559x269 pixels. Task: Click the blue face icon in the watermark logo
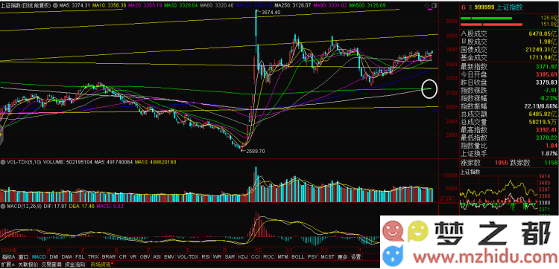point(392,256)
